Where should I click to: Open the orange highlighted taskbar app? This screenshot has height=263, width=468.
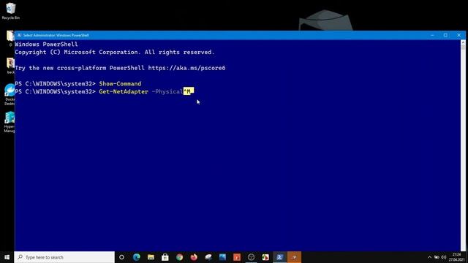pyautogui.click(x=294, y=257)
